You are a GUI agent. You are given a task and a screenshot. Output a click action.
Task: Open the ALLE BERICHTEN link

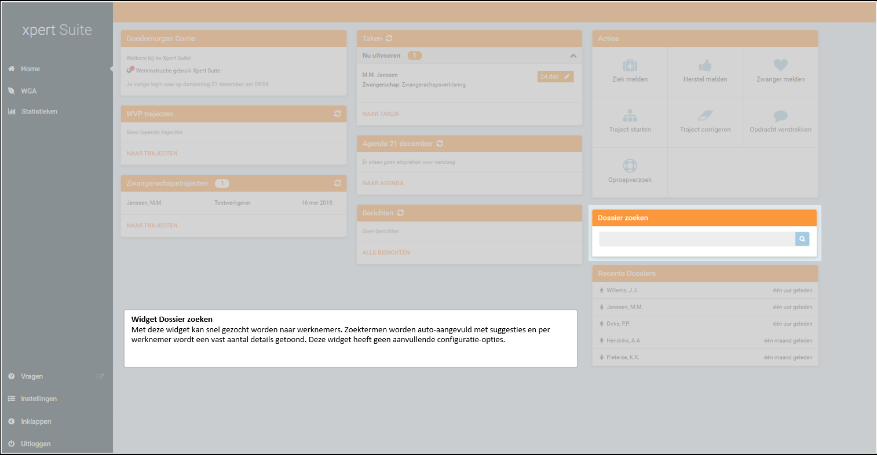[x=386, y=252]
